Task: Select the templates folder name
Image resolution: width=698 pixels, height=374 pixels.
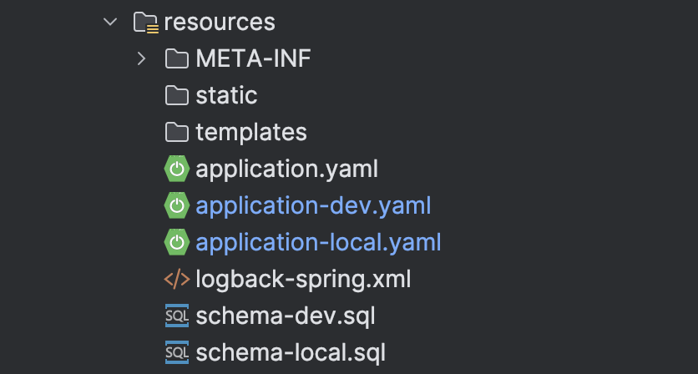Action: tap(251, 132)
